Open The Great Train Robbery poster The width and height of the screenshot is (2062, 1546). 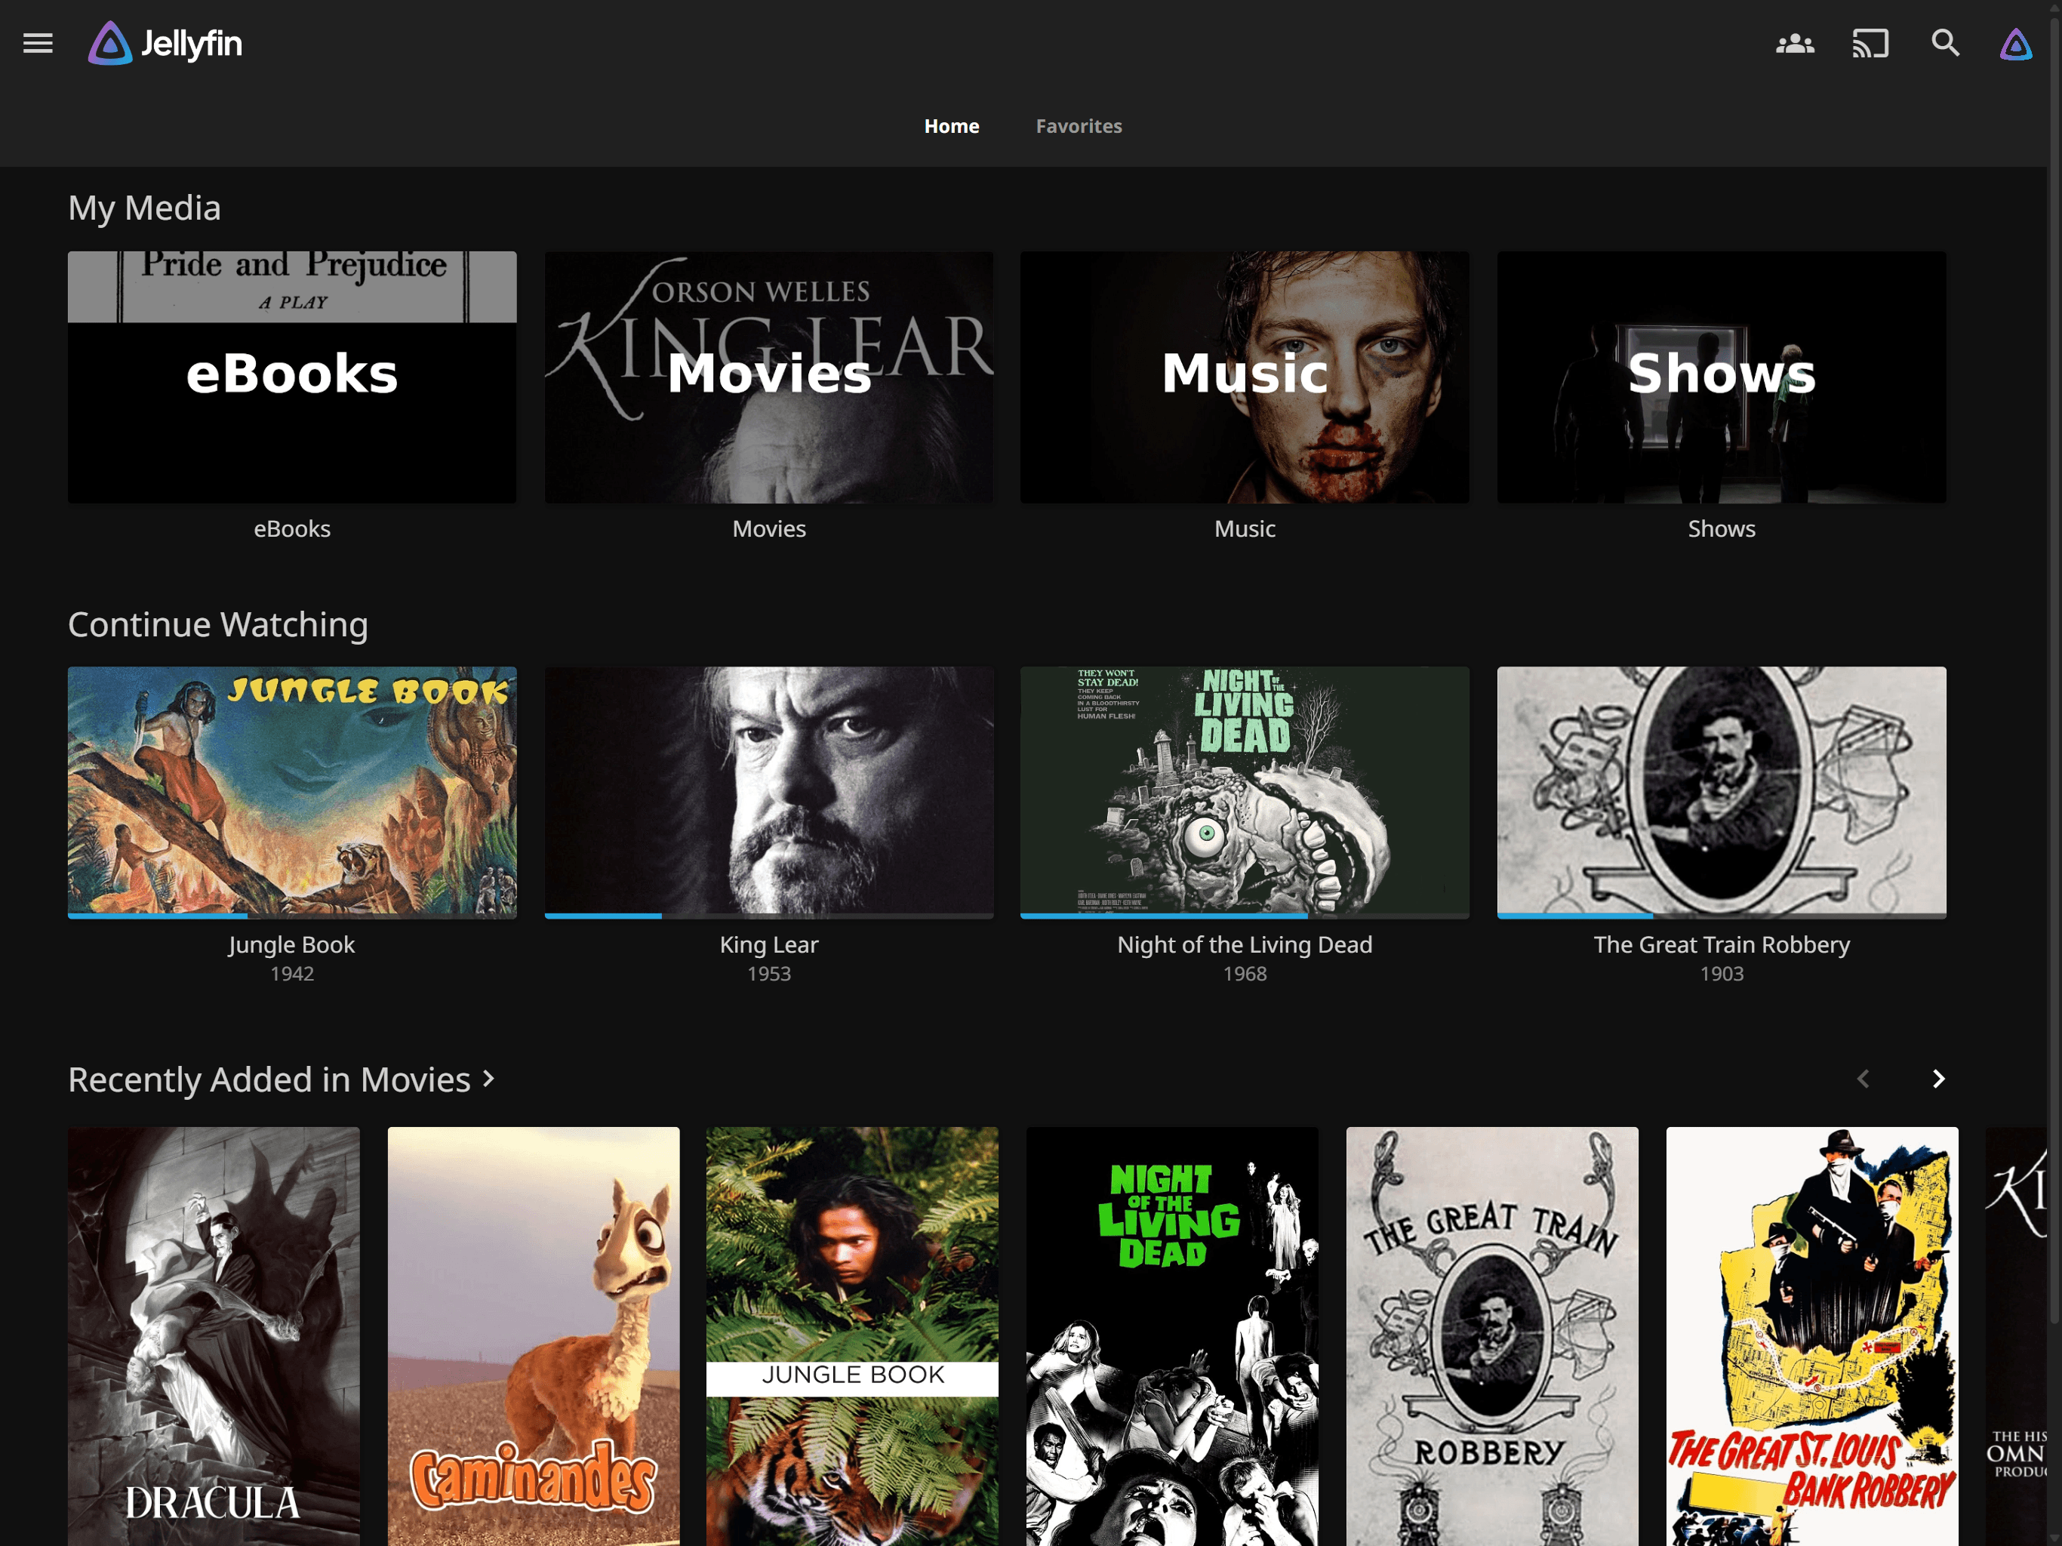(x=1491, y=1336)
